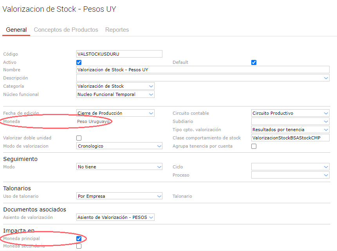The width and height of the screenshot is (337, 251).
Task: Enable Valorizar doble unidad checkbox
Action: 79,138
